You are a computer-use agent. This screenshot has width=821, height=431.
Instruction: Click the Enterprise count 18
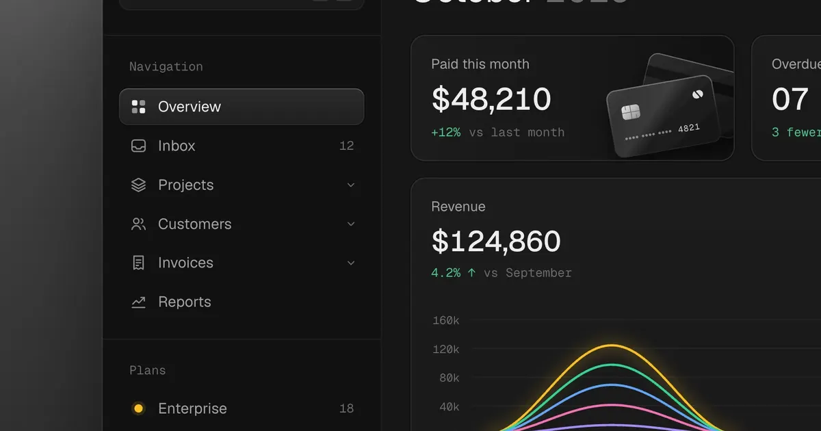click(347, 408)
